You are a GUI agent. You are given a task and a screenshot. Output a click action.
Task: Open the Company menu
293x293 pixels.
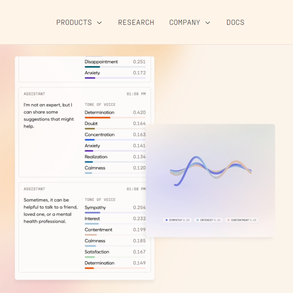[190, 23]
